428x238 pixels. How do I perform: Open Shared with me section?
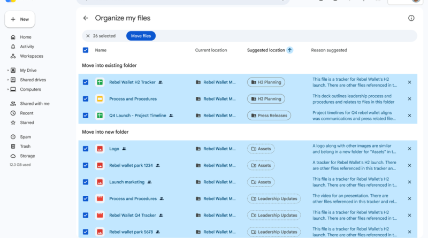(x=35, y=104)
